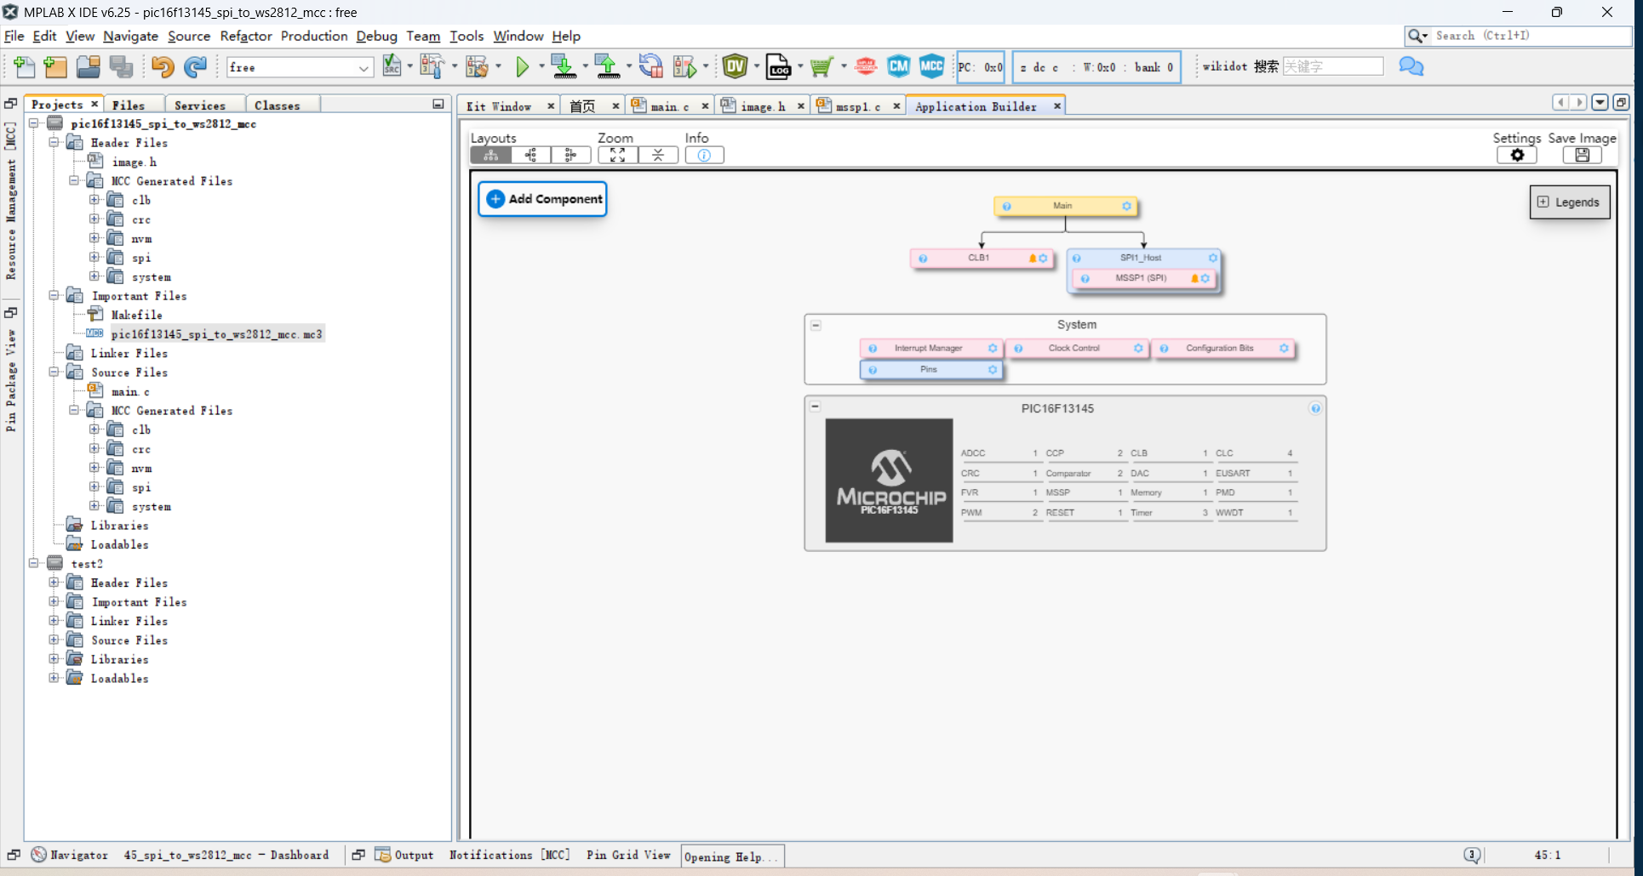Image resolution: width=1643 pixels, height=876 pixels.
Task: Click the Open Project toolbar icon
Action: [89, 66]
